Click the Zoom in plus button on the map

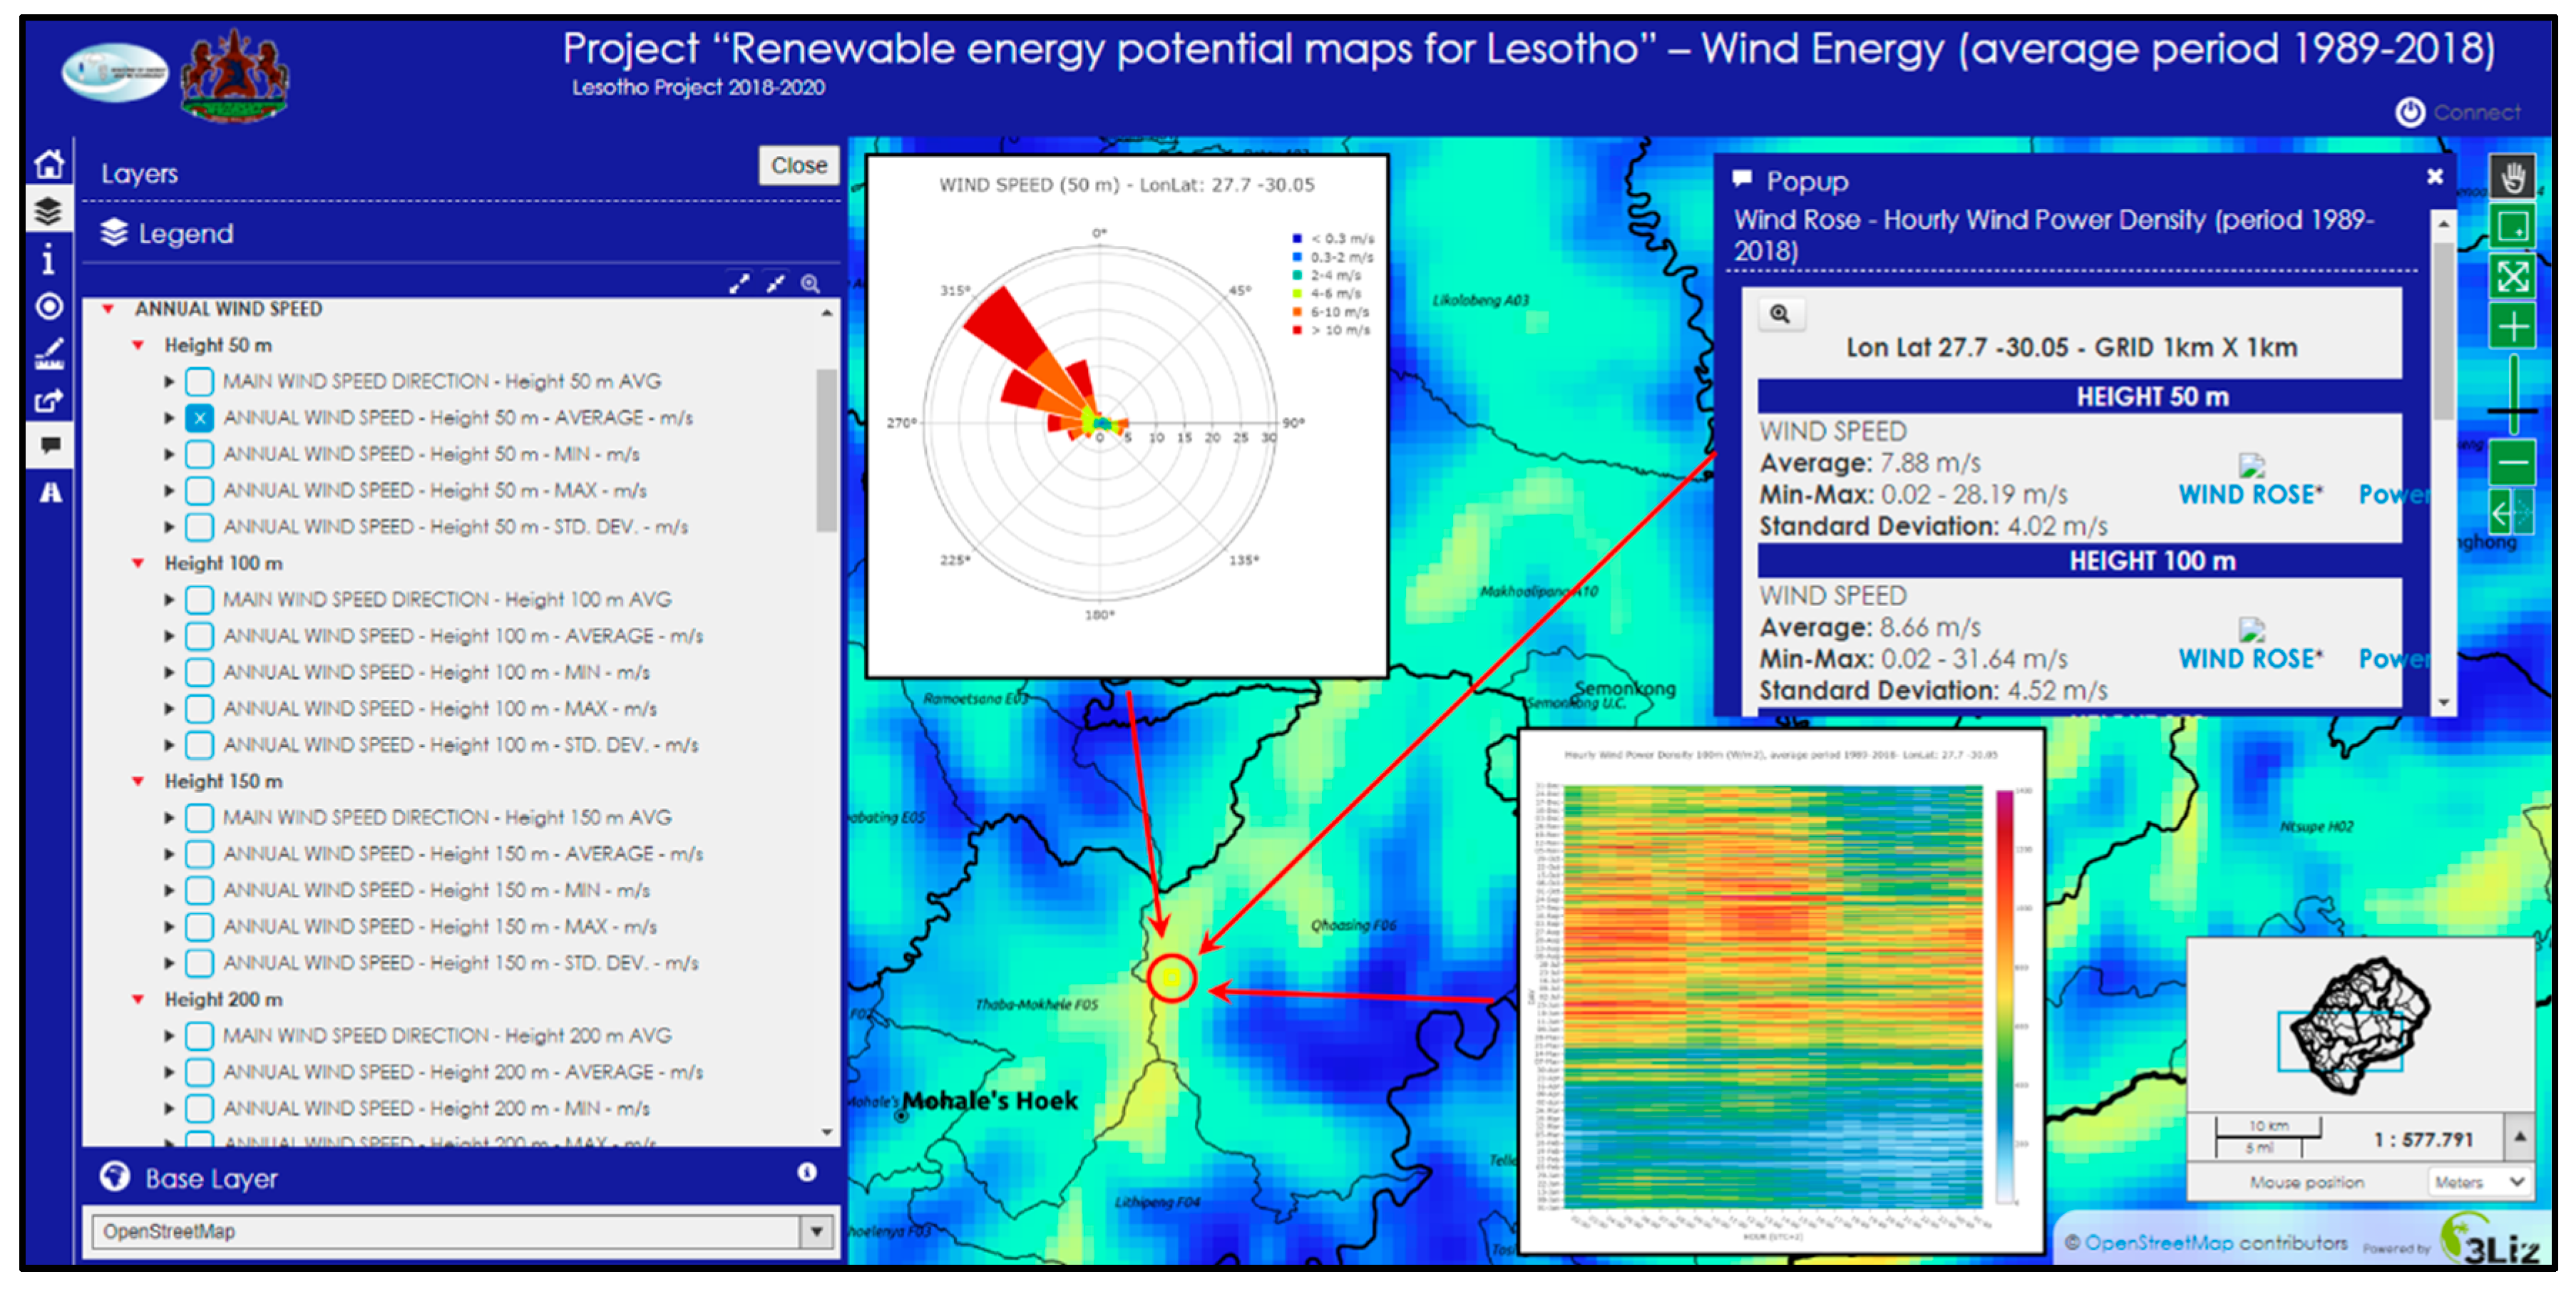pyautogui.click(x=2511, y=326)
